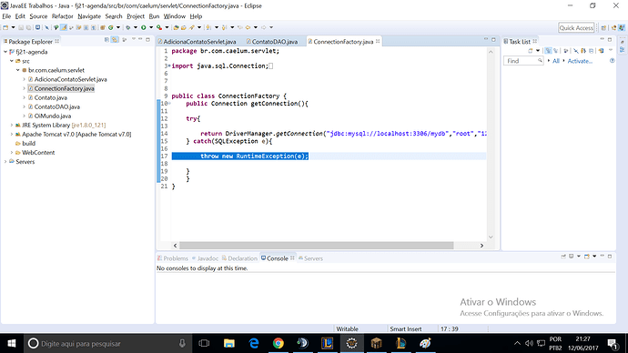This screenshot has width=628, height=353.
Task: Minimize the Package Explorer view
Action: click(140, 39)
